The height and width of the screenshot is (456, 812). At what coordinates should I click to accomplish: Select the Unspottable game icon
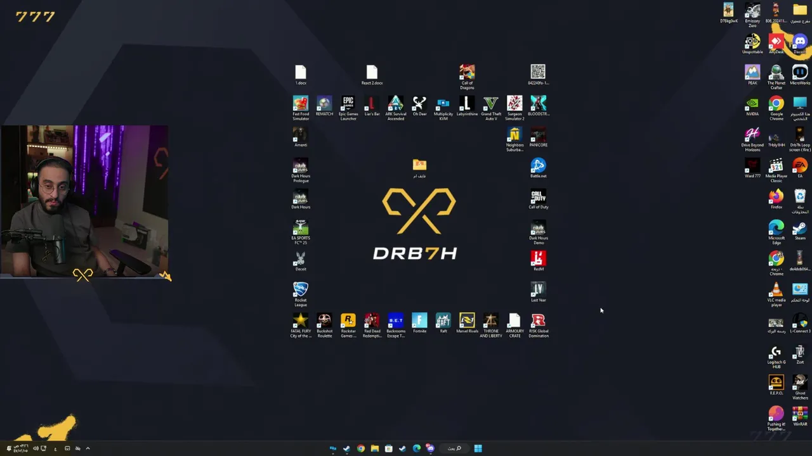(x=752, y=44)
